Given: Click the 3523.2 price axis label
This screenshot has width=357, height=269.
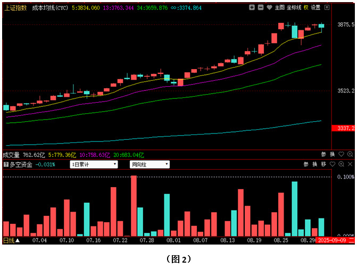Looking at the screenshot, I should click(346, 91).
